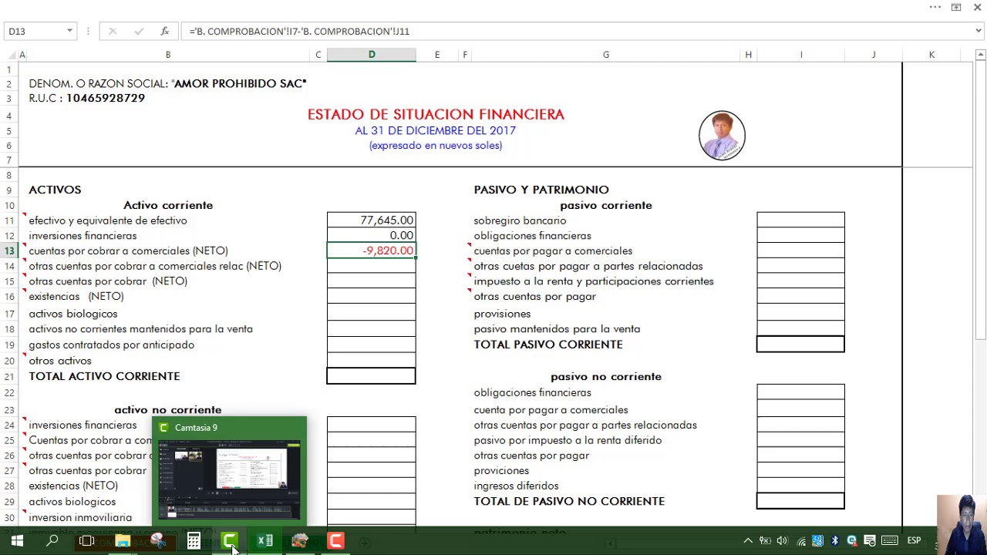Click the Bluetooth tray icon
Image resolution: width=987 pixels, height=555 pixels.
pyautogui.click(x=834, y=541)
